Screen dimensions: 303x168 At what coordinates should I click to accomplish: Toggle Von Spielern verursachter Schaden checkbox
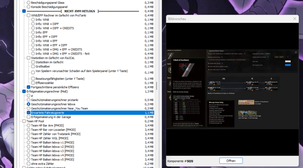(33, 72)
